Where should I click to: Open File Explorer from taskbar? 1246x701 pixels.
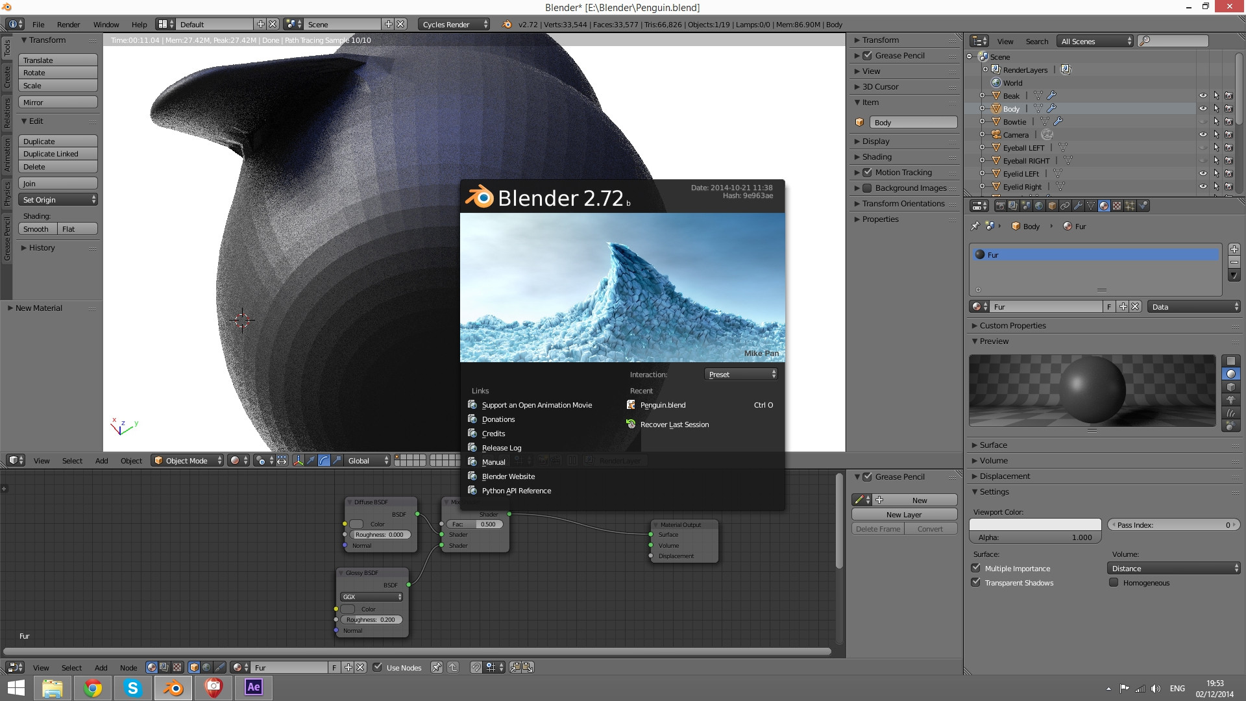click(x=53, y=688)
